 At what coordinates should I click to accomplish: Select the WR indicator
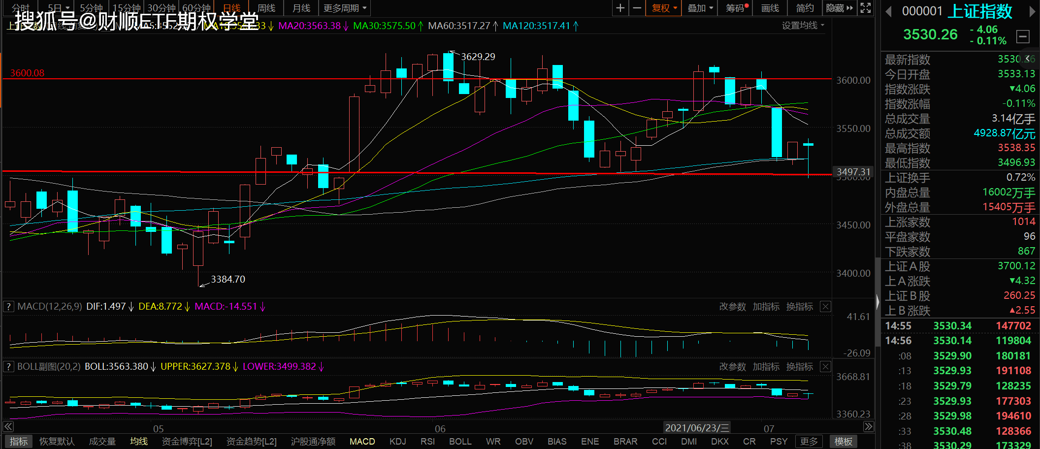[x=493, y=441]
